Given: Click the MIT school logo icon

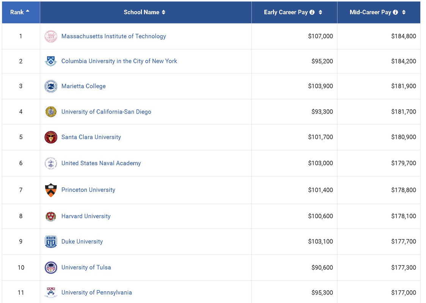Looking at the screenshot, I should 51,36.
